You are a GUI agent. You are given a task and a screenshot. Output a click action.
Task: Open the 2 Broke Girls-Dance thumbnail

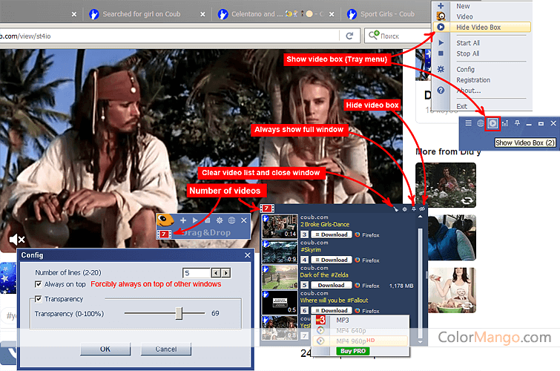click(x=280, y=226)
